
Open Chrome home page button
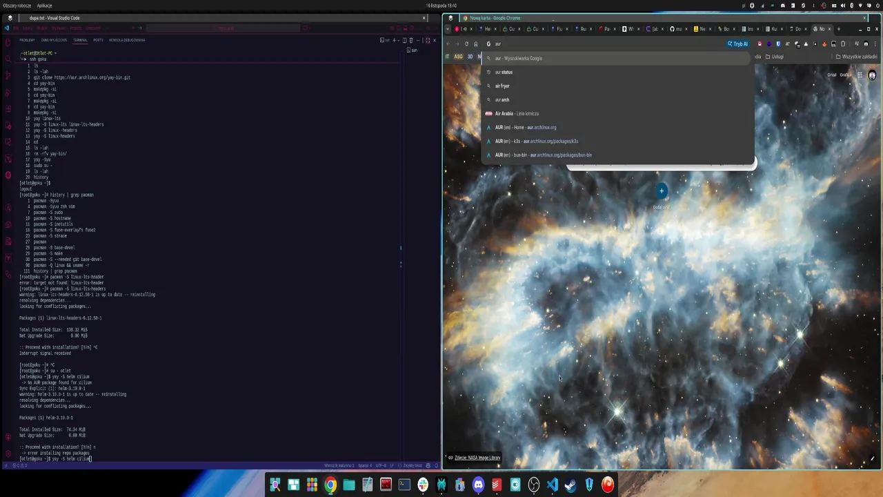coord(475,43)
